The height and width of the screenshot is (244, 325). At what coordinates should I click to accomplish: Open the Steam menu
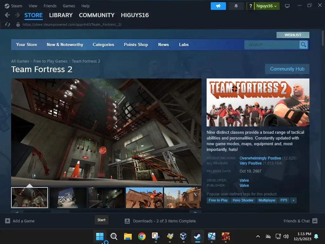pos(17,6)
